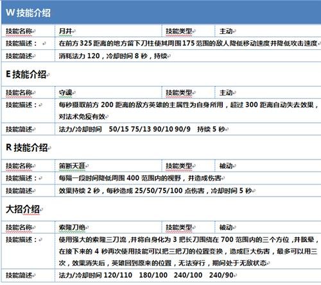This screenshot has width=321, height=285.
Task: Click "技能简述" label beside "50/15 75/13"
Action: (19, 129)
